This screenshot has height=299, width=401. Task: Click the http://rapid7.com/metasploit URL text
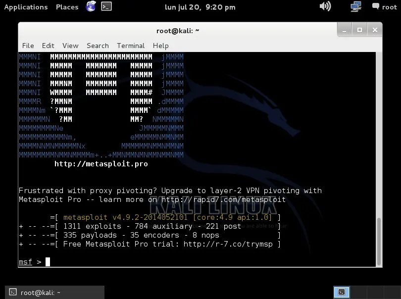coord(223,199)
